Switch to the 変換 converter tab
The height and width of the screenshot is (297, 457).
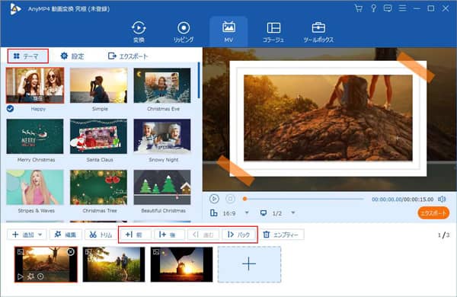[139, 32]
